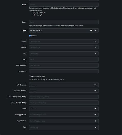This screenshot has width=122, height=135.
Task: Click the plus icon in Tagged vlans
Action: (x=95, y=121)
